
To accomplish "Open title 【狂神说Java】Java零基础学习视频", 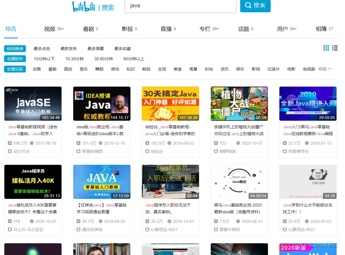I will tap(102, 208).
